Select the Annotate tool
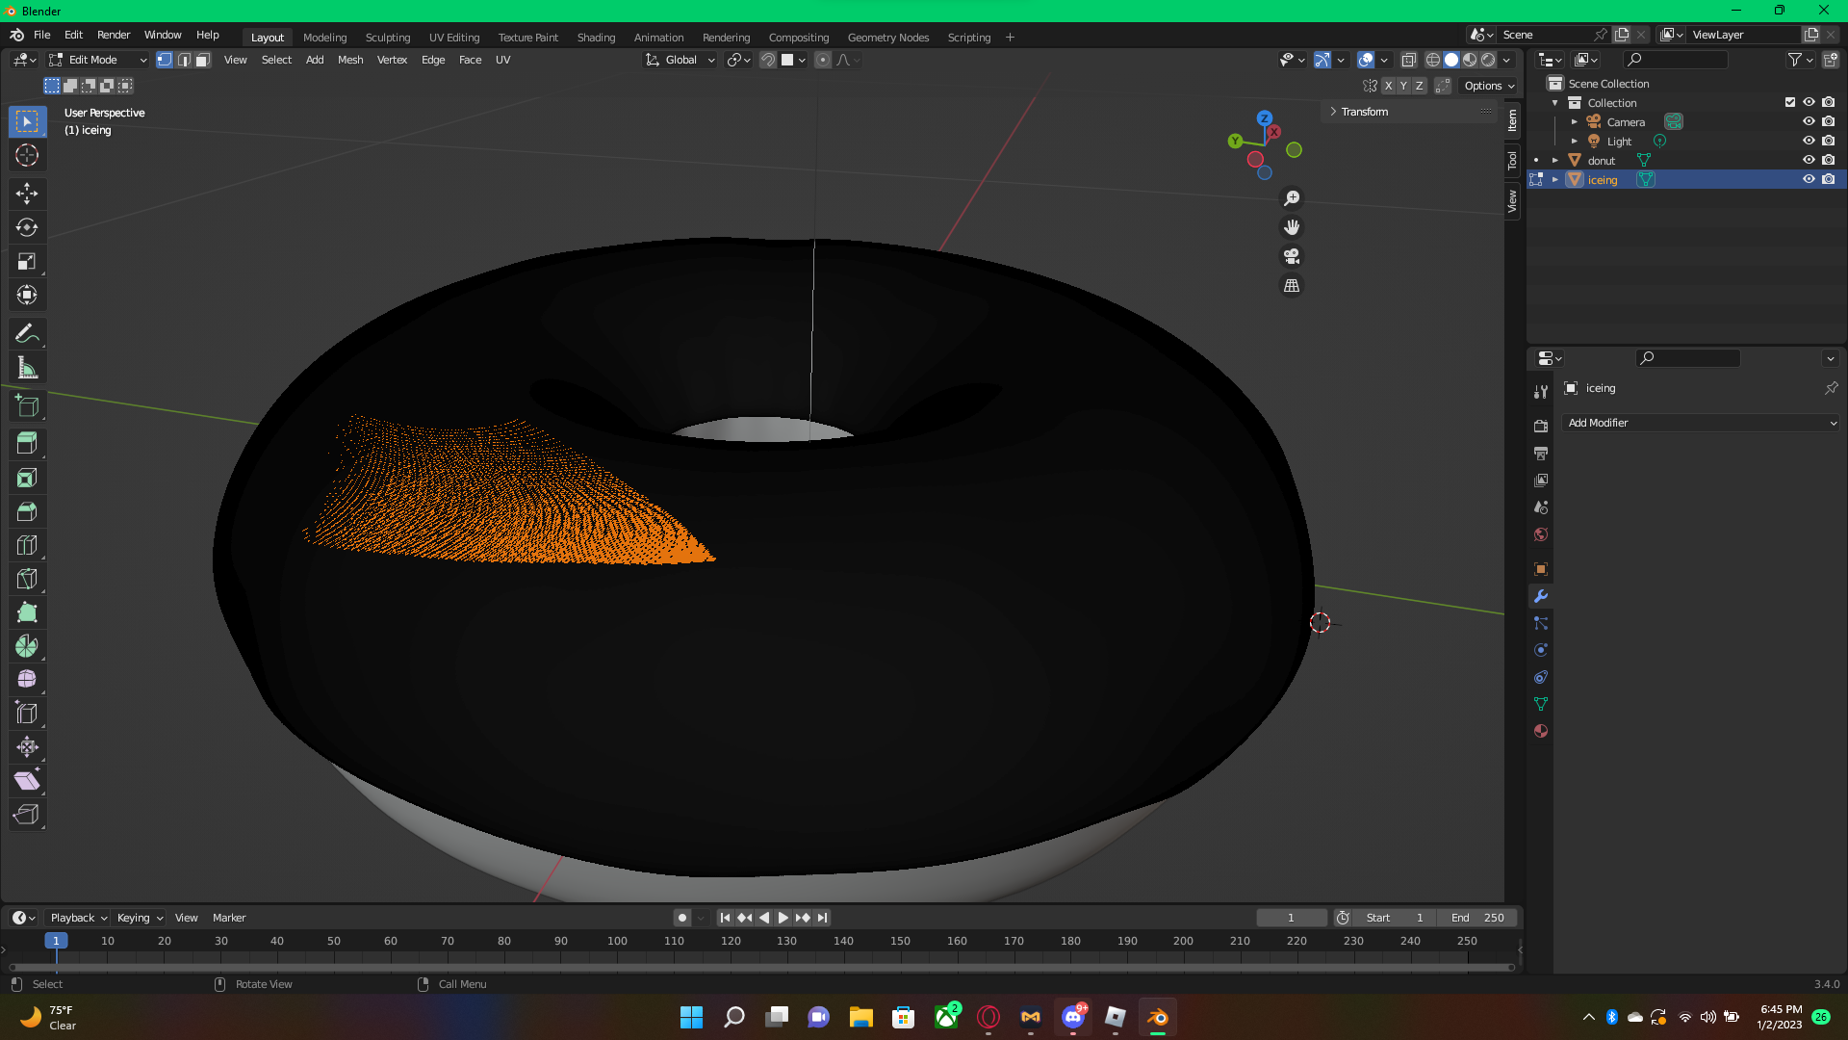Viewport: 1848px width, 1040px height. click(27, 334)
